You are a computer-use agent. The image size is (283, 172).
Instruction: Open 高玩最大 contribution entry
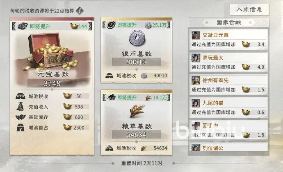[228, 62]
